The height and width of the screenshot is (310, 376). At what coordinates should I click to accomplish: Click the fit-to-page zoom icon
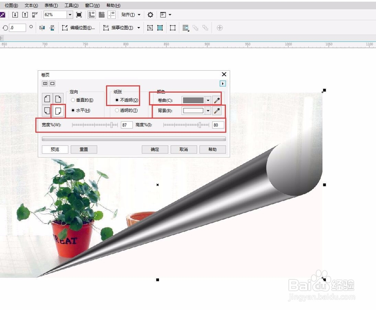[x=78, y=15]
